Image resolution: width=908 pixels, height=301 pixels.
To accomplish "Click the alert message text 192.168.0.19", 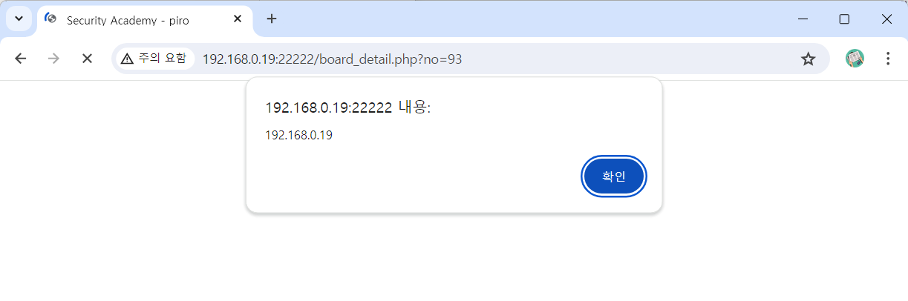I will click(x=298, y=136).
